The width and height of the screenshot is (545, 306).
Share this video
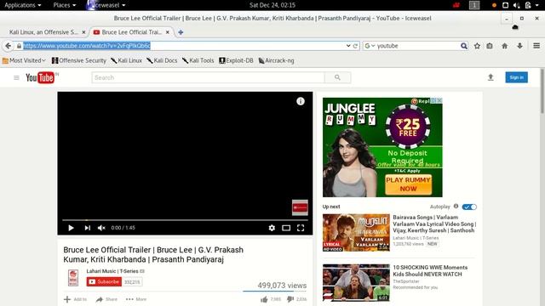[x=106, y=299]
